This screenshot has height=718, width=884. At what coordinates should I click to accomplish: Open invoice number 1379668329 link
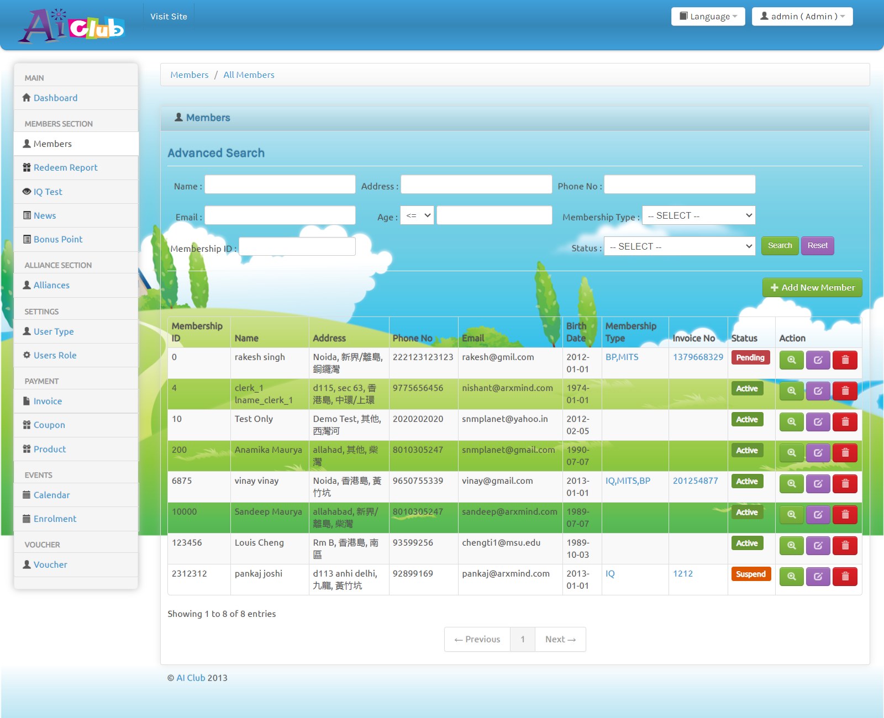698,357
